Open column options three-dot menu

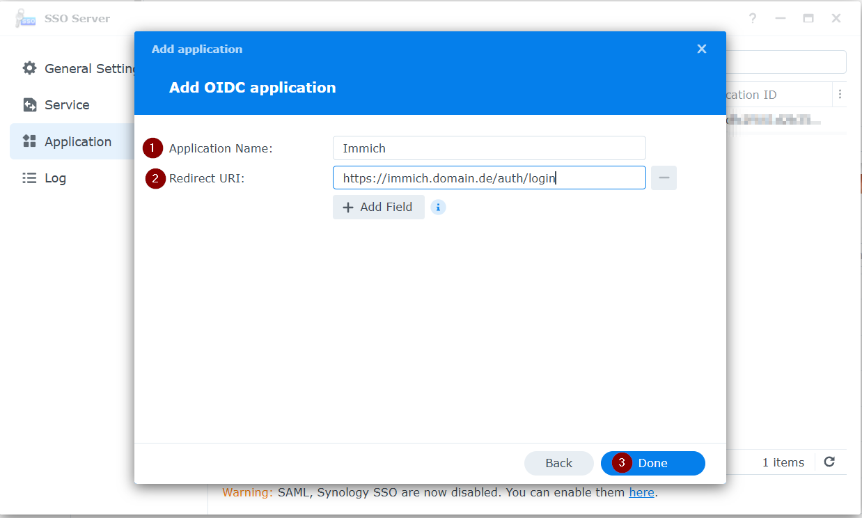[840, 95]
